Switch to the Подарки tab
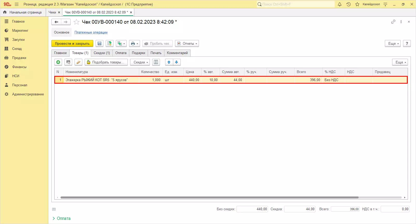 click(138, 53)
